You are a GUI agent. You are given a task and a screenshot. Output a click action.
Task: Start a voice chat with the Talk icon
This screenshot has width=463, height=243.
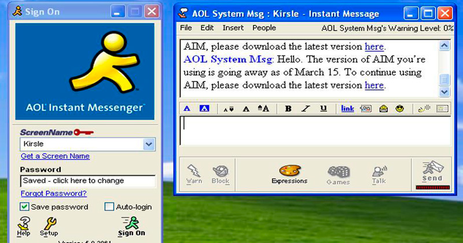(379, 171)
